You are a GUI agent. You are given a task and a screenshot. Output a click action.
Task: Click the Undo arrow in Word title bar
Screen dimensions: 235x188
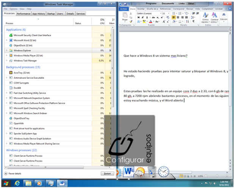129,4
